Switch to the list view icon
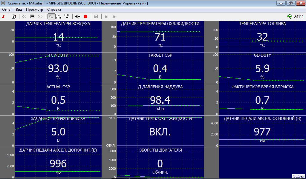The width and height of the screenshot is (306, 179). [x=32, y=16]
